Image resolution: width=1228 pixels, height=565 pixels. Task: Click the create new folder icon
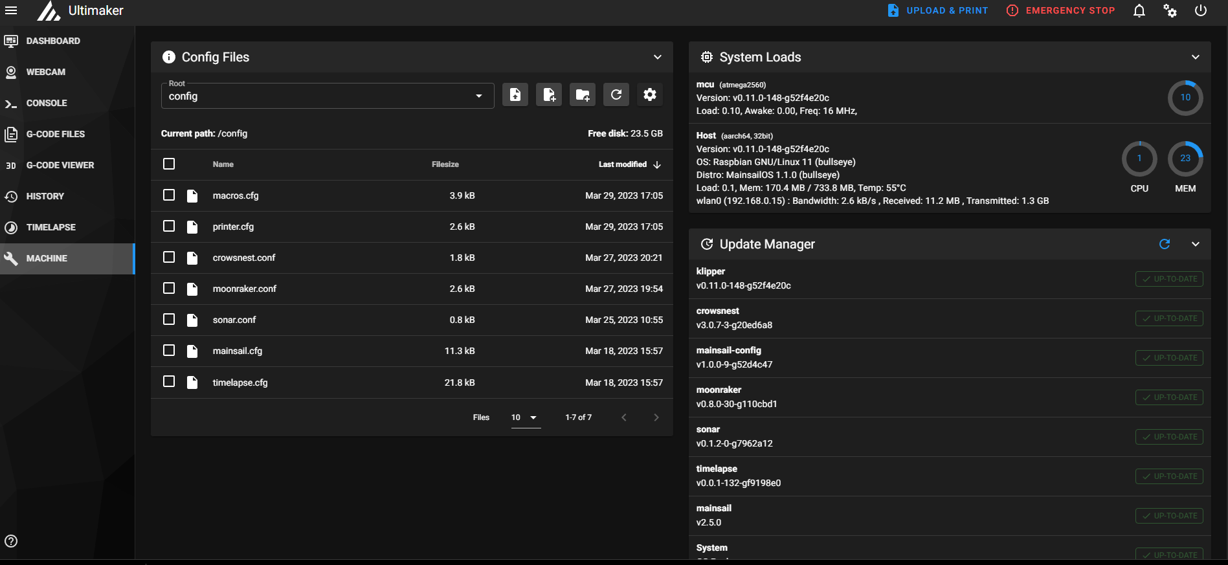coord(583,95)
